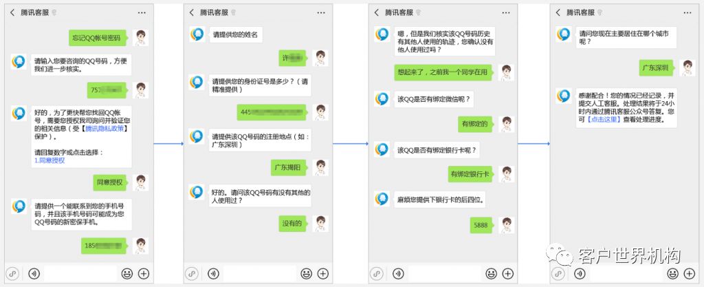Click the green 5888 message bubble

(x=481, y=224)
